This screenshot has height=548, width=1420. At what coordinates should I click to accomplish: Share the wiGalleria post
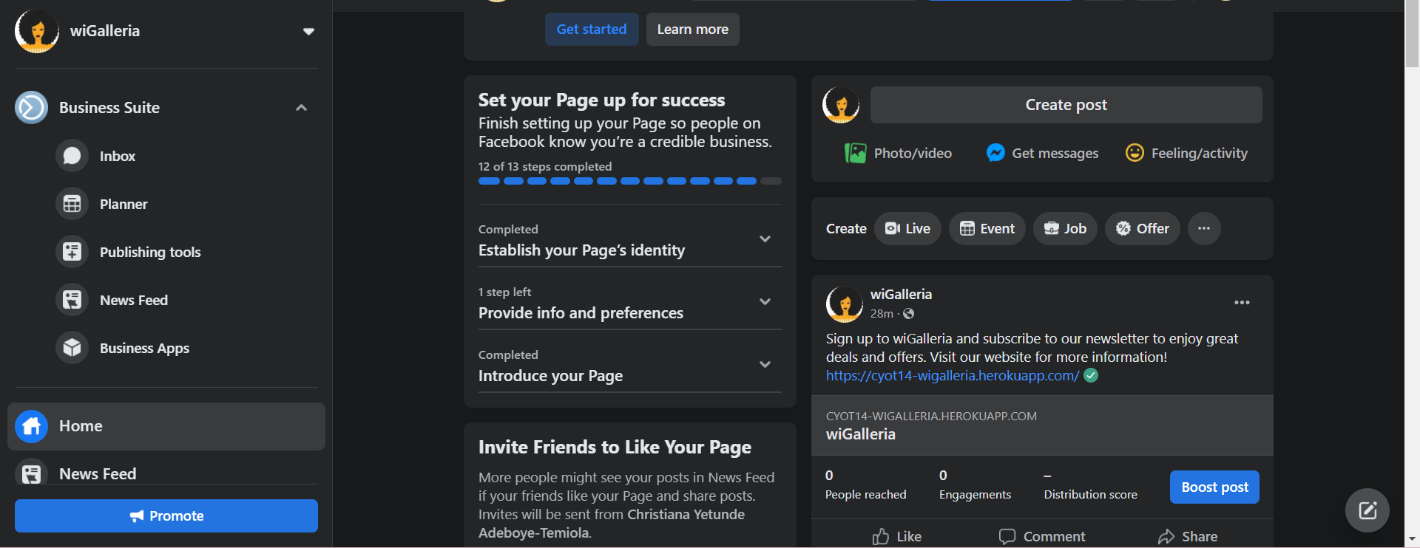pyautogui.click(x=1188, y=536)
